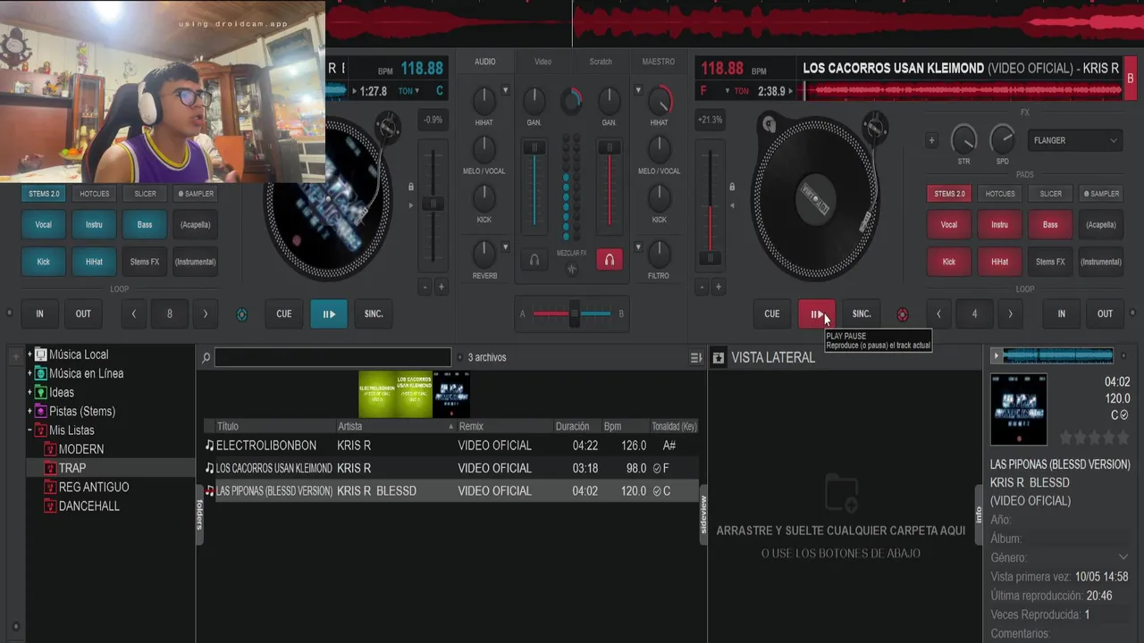1144x643 pixels.
Task: Toggle right deck Kick stem pad
Action: coord(949,262)
